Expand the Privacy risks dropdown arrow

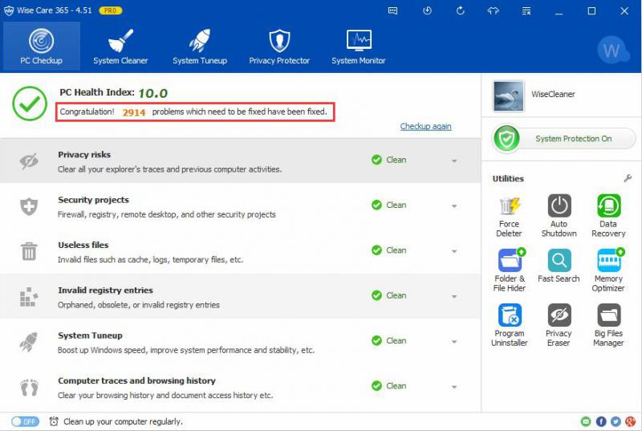(454, 161)
